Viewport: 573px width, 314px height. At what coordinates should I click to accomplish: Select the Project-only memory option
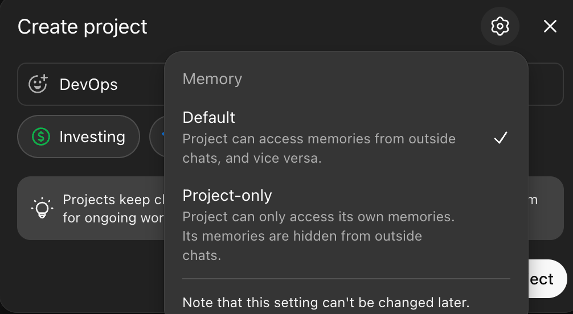(227, 196)
